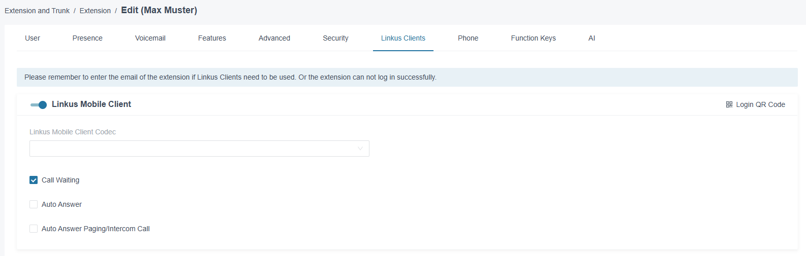This screenshot has width=806, height=256.
Task: Go to Extension breadcrumb link
Action: pyautogui.click(x=95, y=11)
